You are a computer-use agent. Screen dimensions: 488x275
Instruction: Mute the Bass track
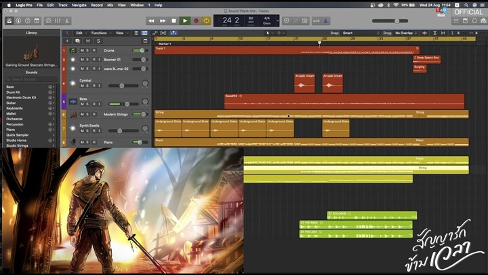pos(82,104)
